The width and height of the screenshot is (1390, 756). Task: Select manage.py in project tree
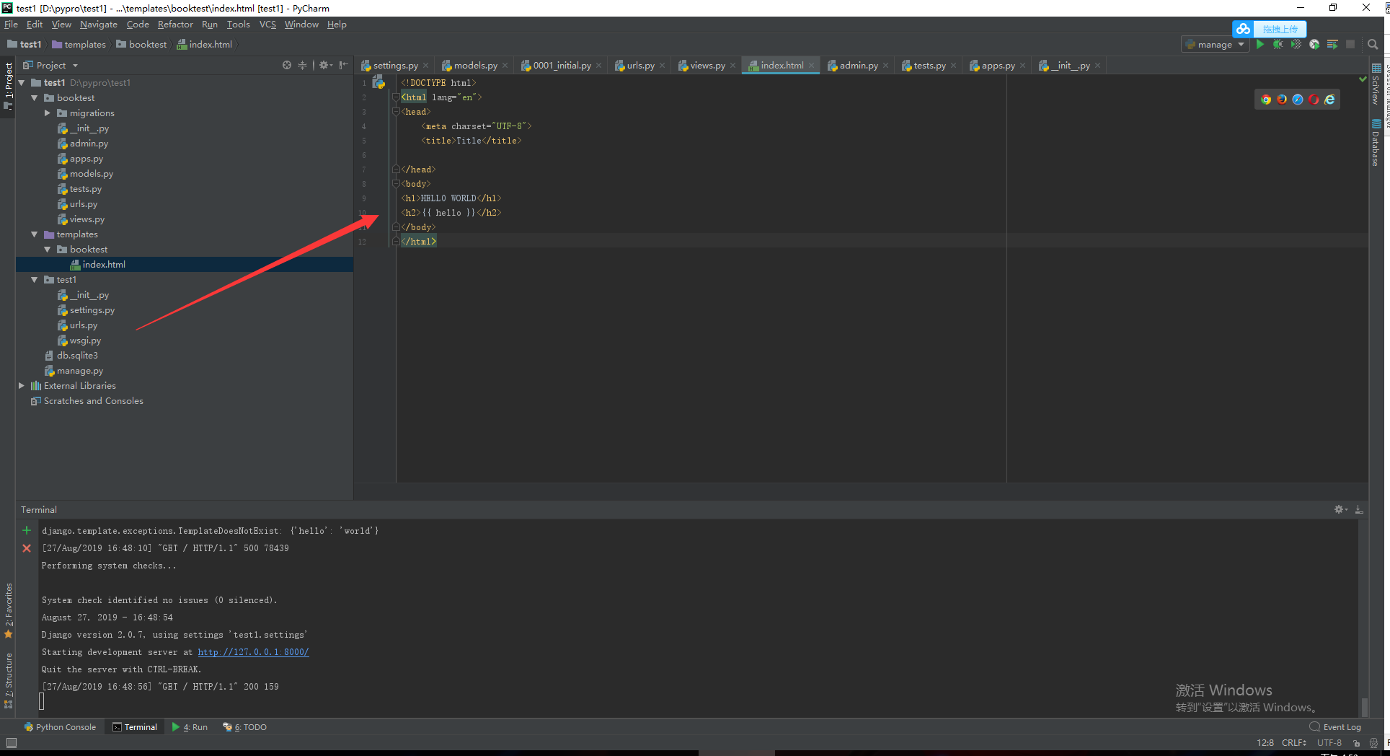(80, 371)
